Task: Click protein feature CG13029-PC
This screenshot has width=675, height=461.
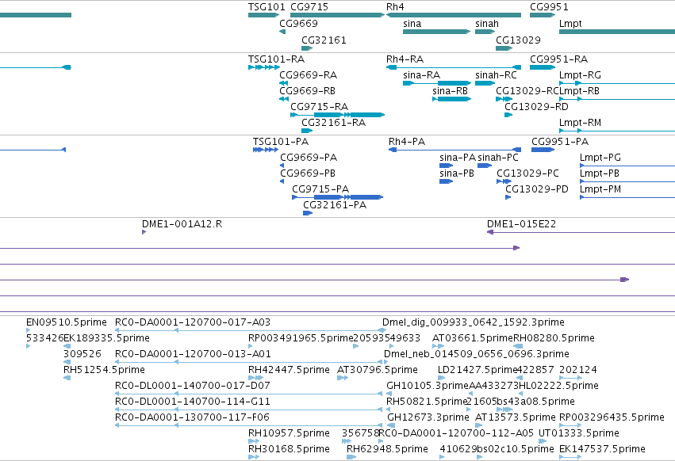Action: [x=504, y=181]
